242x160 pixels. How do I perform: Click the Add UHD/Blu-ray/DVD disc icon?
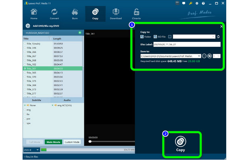[28, 26]
